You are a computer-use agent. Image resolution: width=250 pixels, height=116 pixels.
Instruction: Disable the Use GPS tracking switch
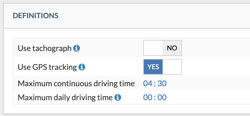point(162,67)
